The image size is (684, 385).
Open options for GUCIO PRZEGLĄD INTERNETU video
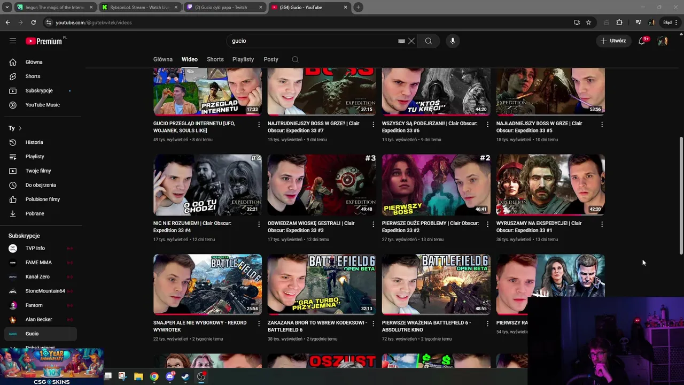pos(259,124)
